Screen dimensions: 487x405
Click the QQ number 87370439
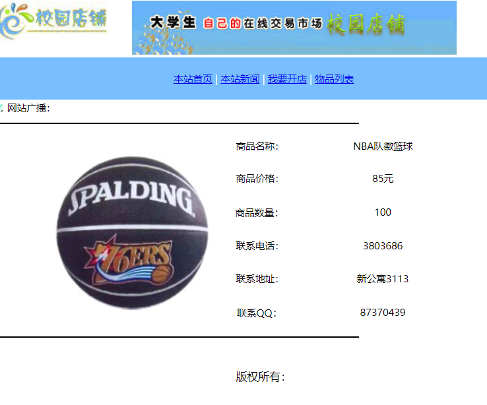tap(383, 312)
